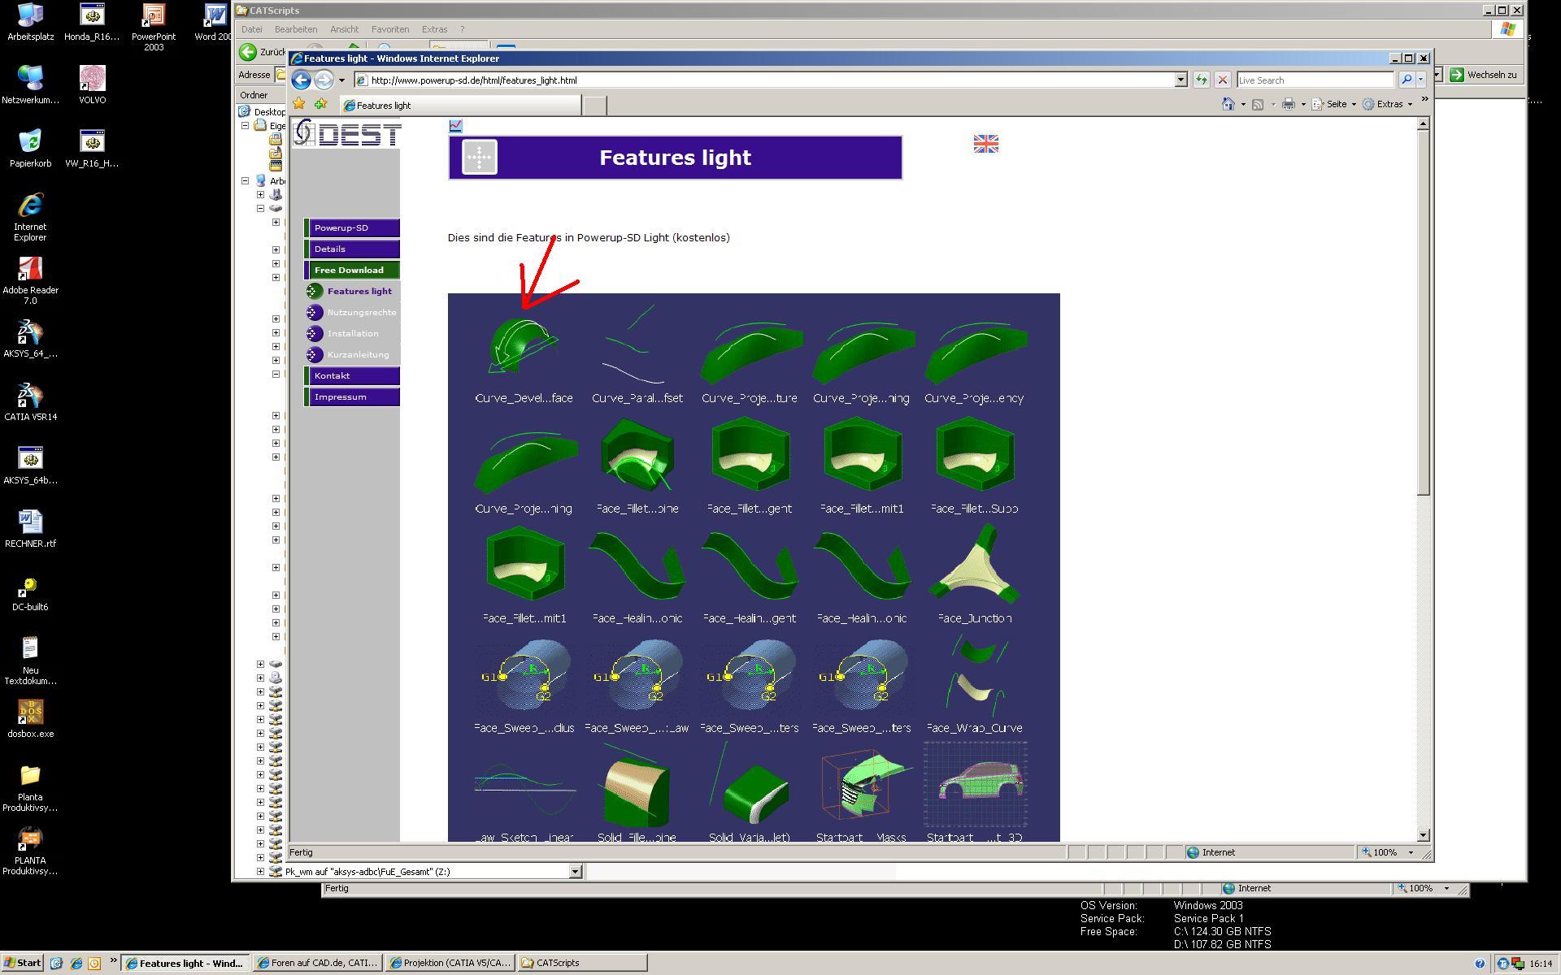Click the British flag language icon

point(985,144)
